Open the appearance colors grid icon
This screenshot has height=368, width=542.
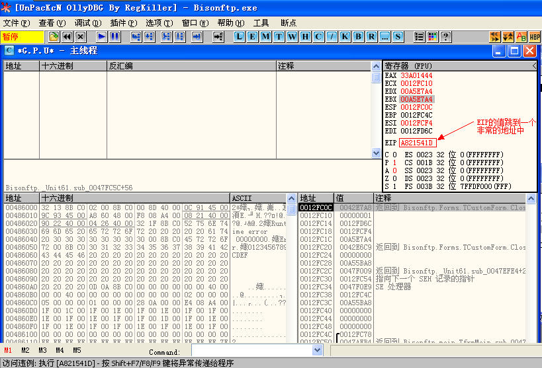pos(432,36)
